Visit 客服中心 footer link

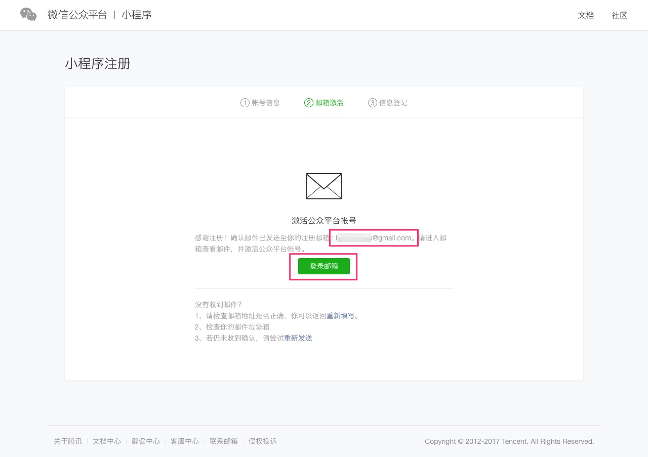[185, 441]
